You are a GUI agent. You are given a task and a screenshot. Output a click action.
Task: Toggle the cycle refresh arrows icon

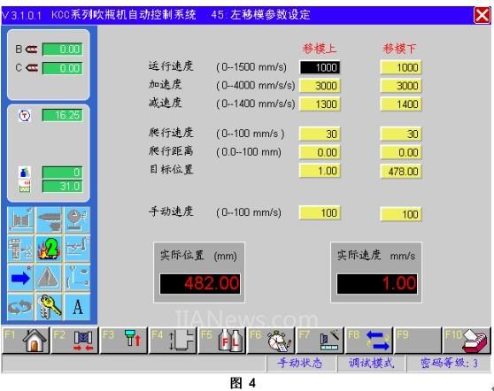pos(20,307)
